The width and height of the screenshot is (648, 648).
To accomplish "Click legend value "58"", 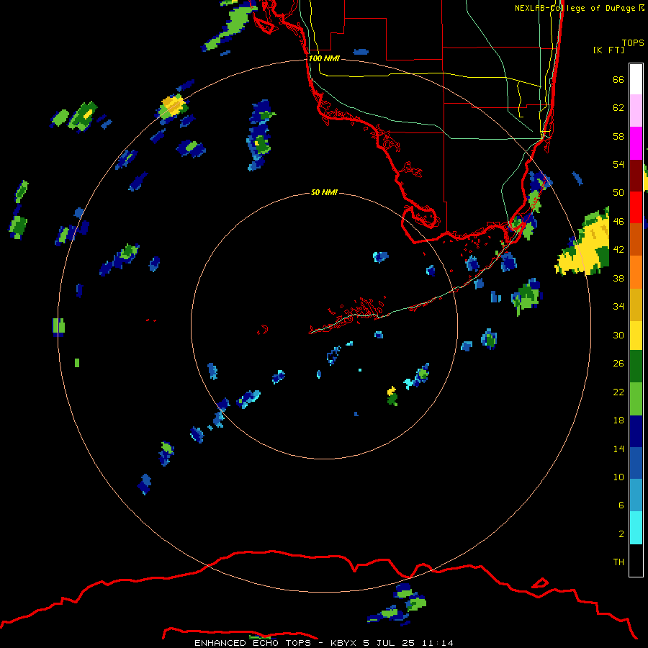I will pos(618,136).
